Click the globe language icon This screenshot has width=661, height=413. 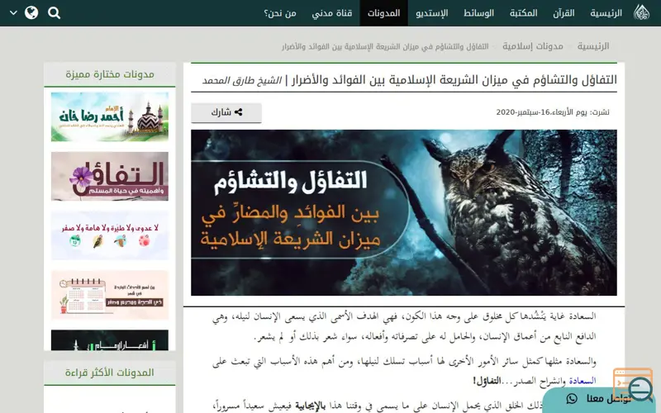tap(31, 12)
